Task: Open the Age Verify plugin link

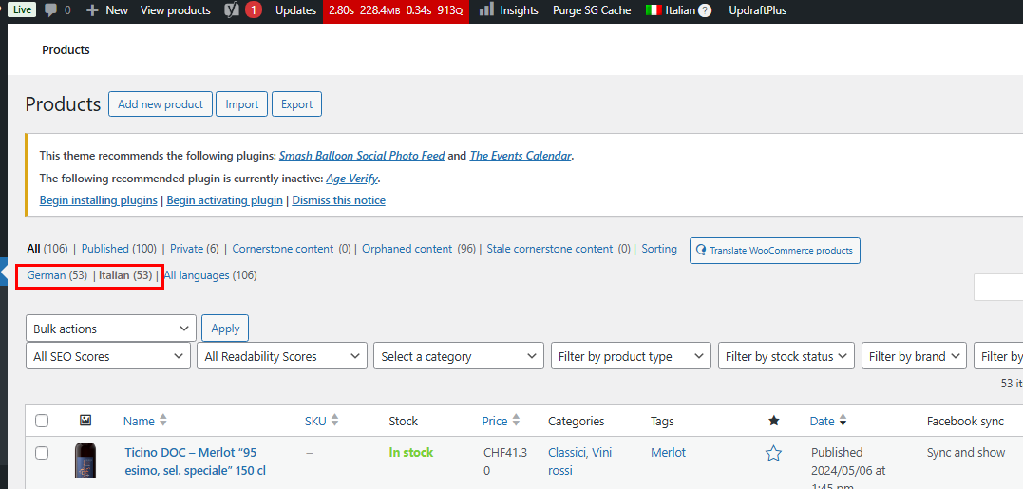Action: (352, 178)
